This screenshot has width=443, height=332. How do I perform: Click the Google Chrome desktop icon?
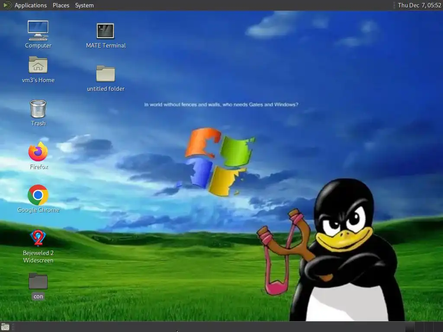38,199
